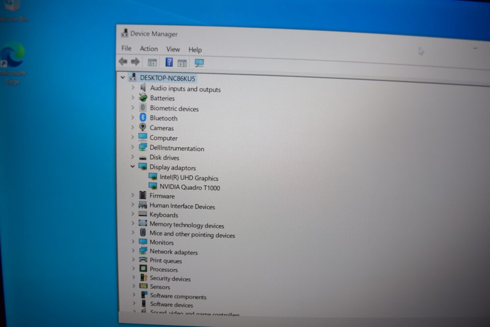Viewport: 490px width, 327px height.
Task: Open the File menu
Action: pyautogui.click(x=126, y=48)
